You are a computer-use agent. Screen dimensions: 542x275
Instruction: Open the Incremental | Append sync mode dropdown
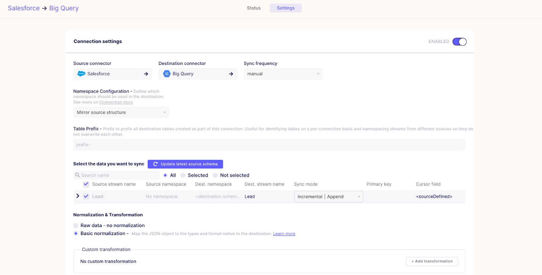[x=329, y=197]
